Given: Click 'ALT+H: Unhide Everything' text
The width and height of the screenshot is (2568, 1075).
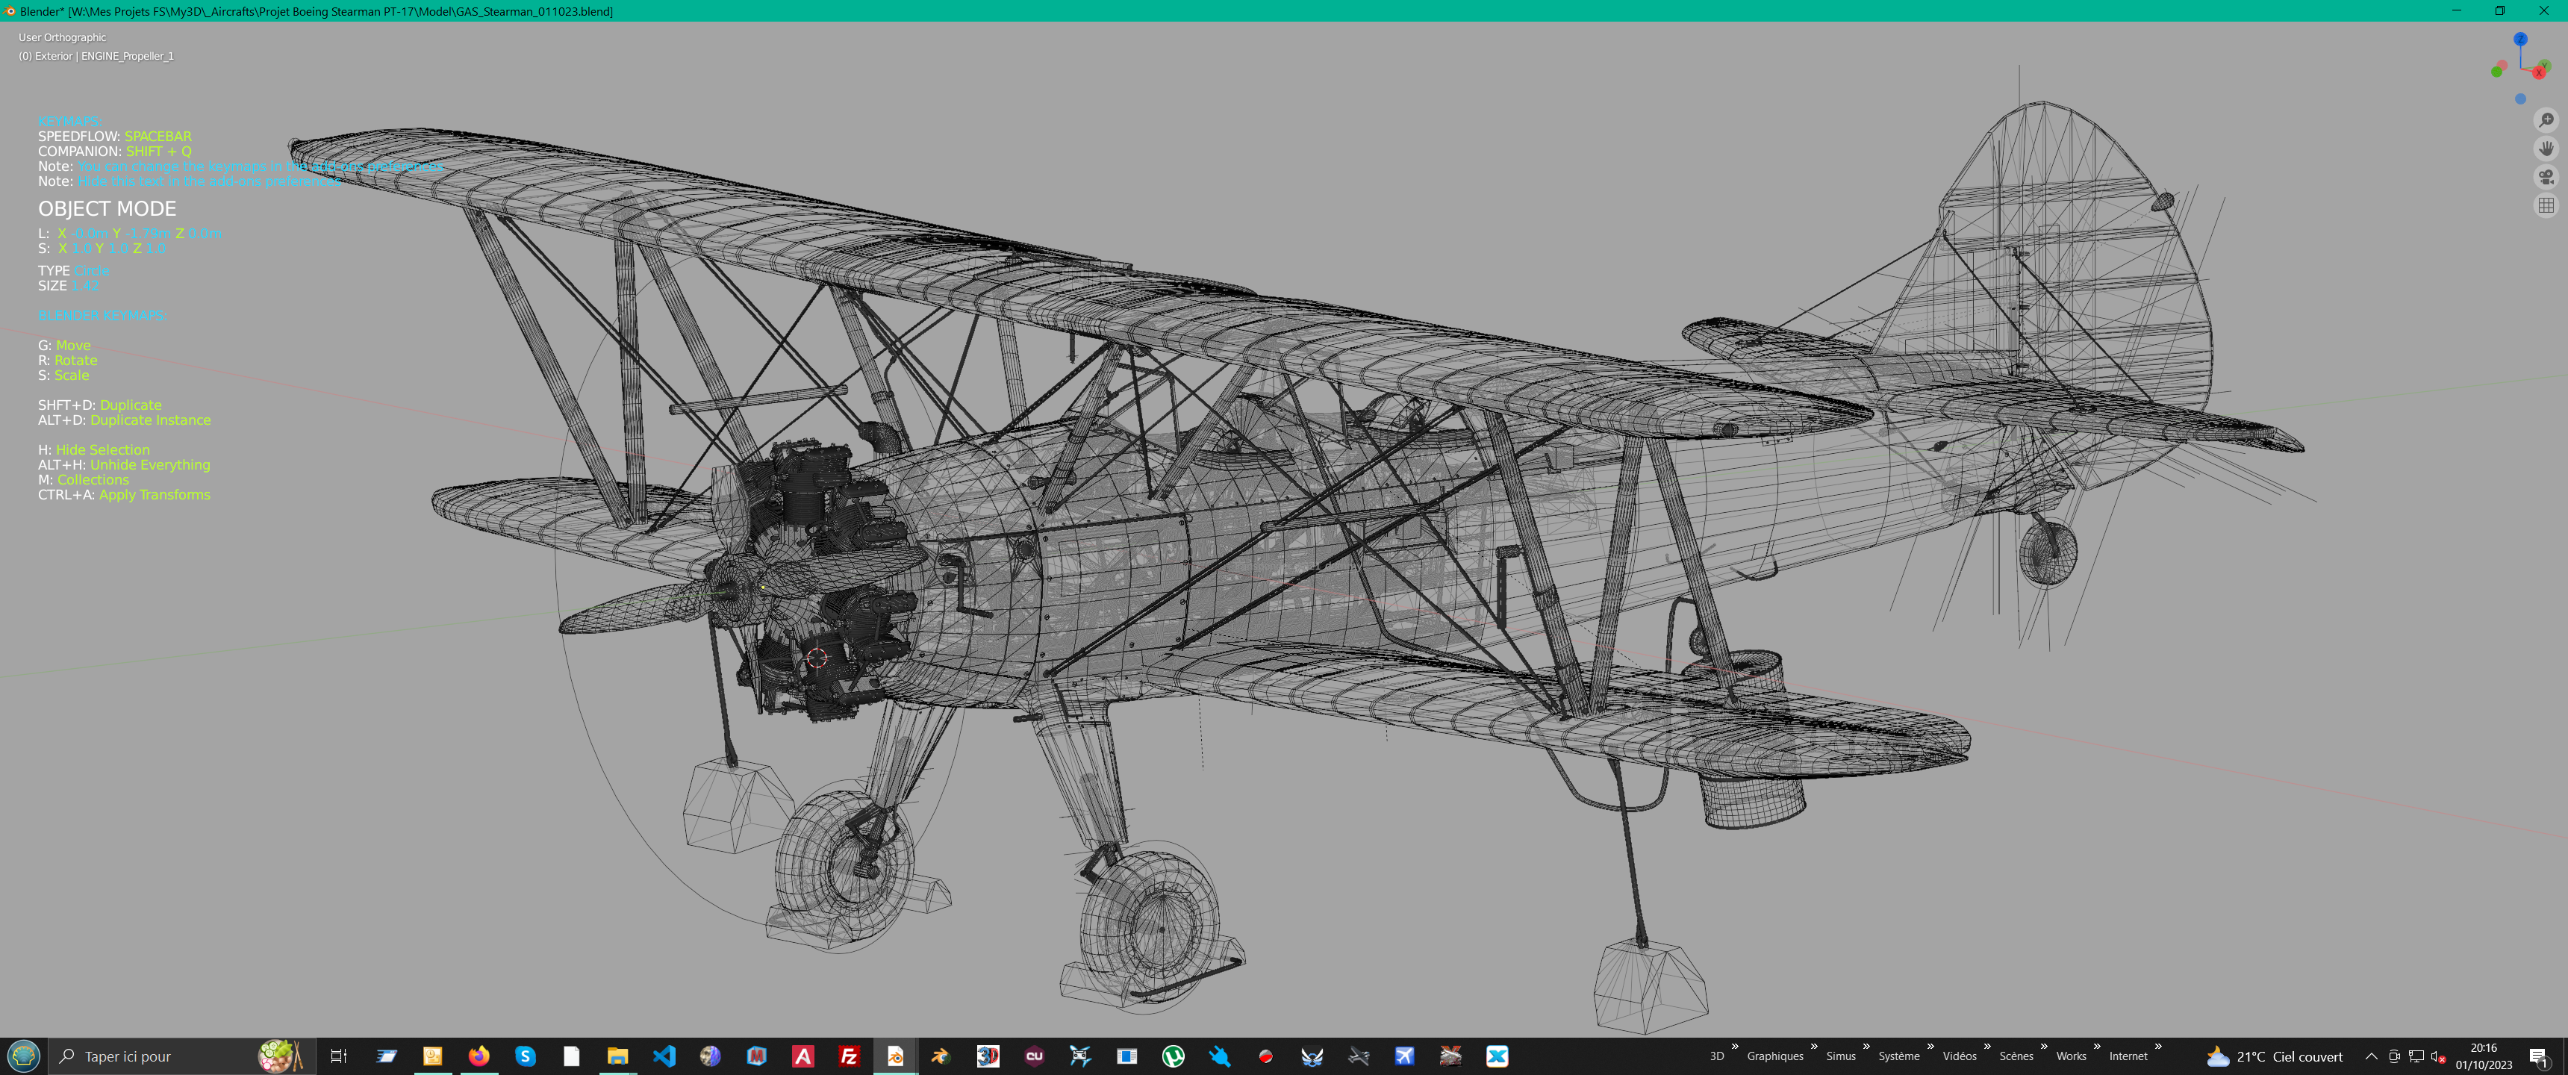Looking at the screenshot, I should 125,464.
